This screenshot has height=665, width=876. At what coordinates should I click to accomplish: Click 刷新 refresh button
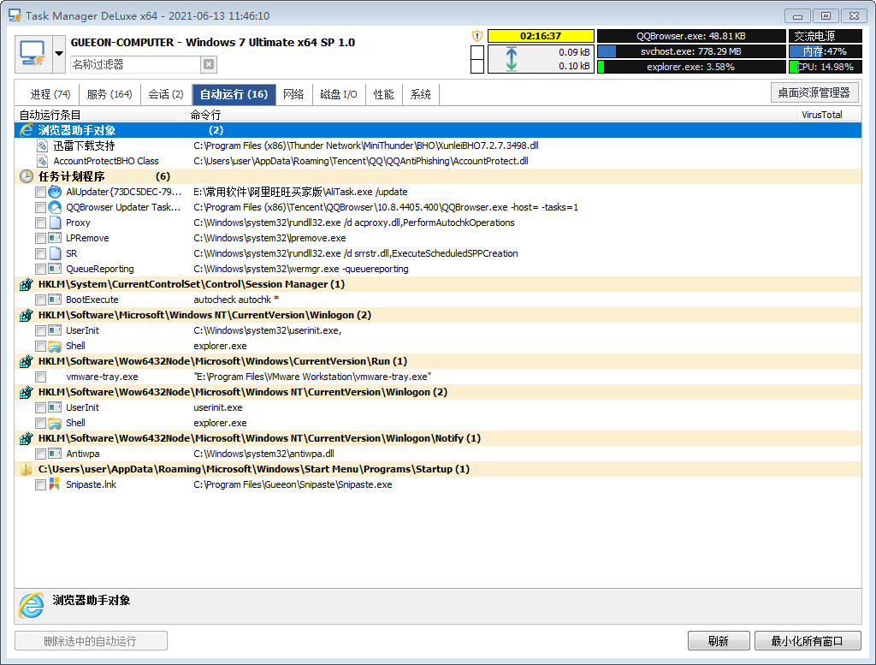click(719, 641)
